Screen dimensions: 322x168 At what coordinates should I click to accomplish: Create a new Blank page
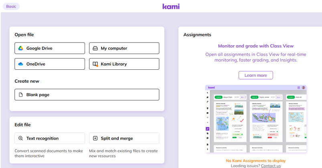coord(87,95)
